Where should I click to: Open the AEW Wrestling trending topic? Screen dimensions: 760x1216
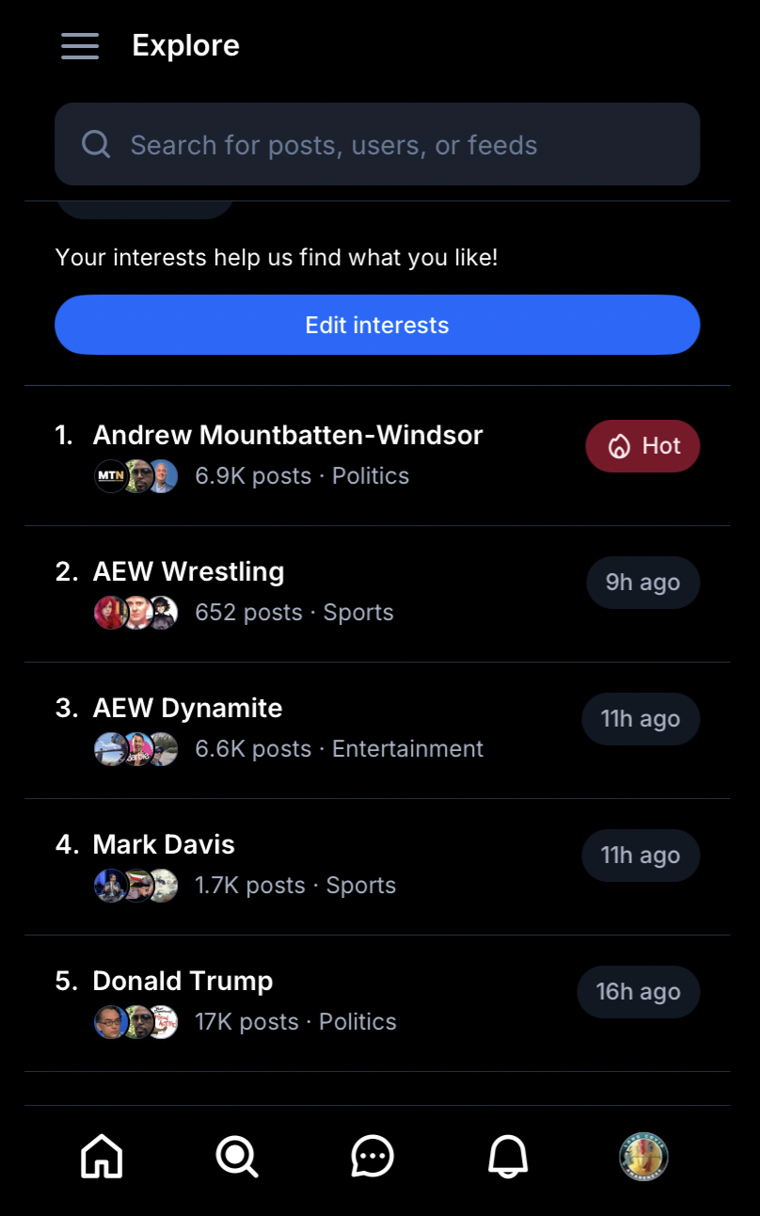188,572
